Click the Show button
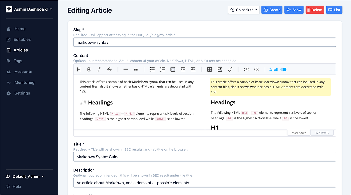Viewport: 351px width, 195px height. [294, 10]
